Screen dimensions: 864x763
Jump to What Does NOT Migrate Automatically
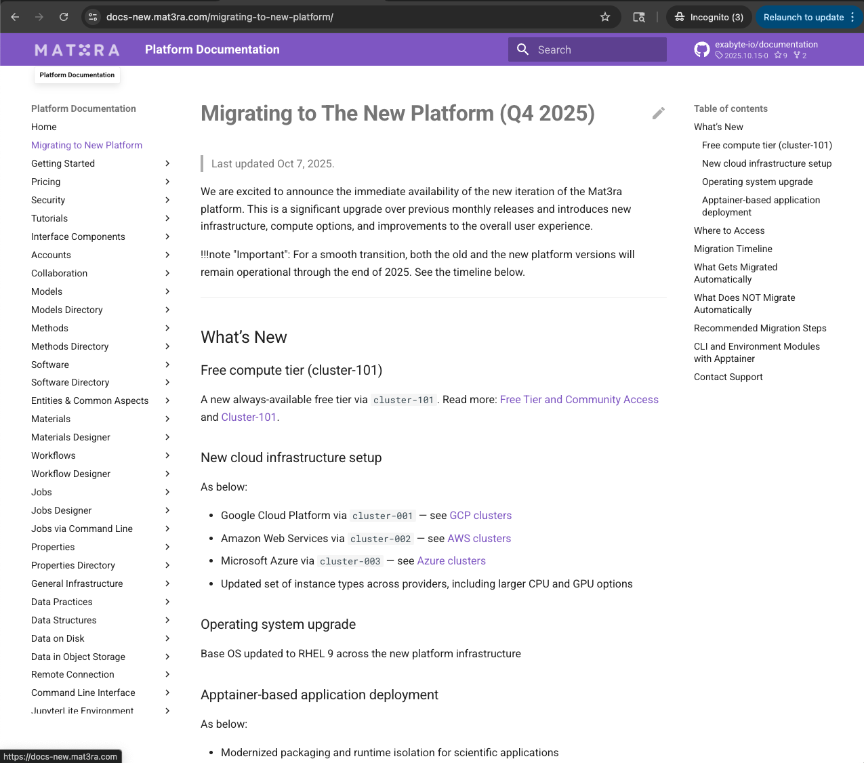coord(745,304)
